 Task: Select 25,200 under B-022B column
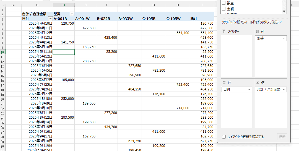pos(107,52)
